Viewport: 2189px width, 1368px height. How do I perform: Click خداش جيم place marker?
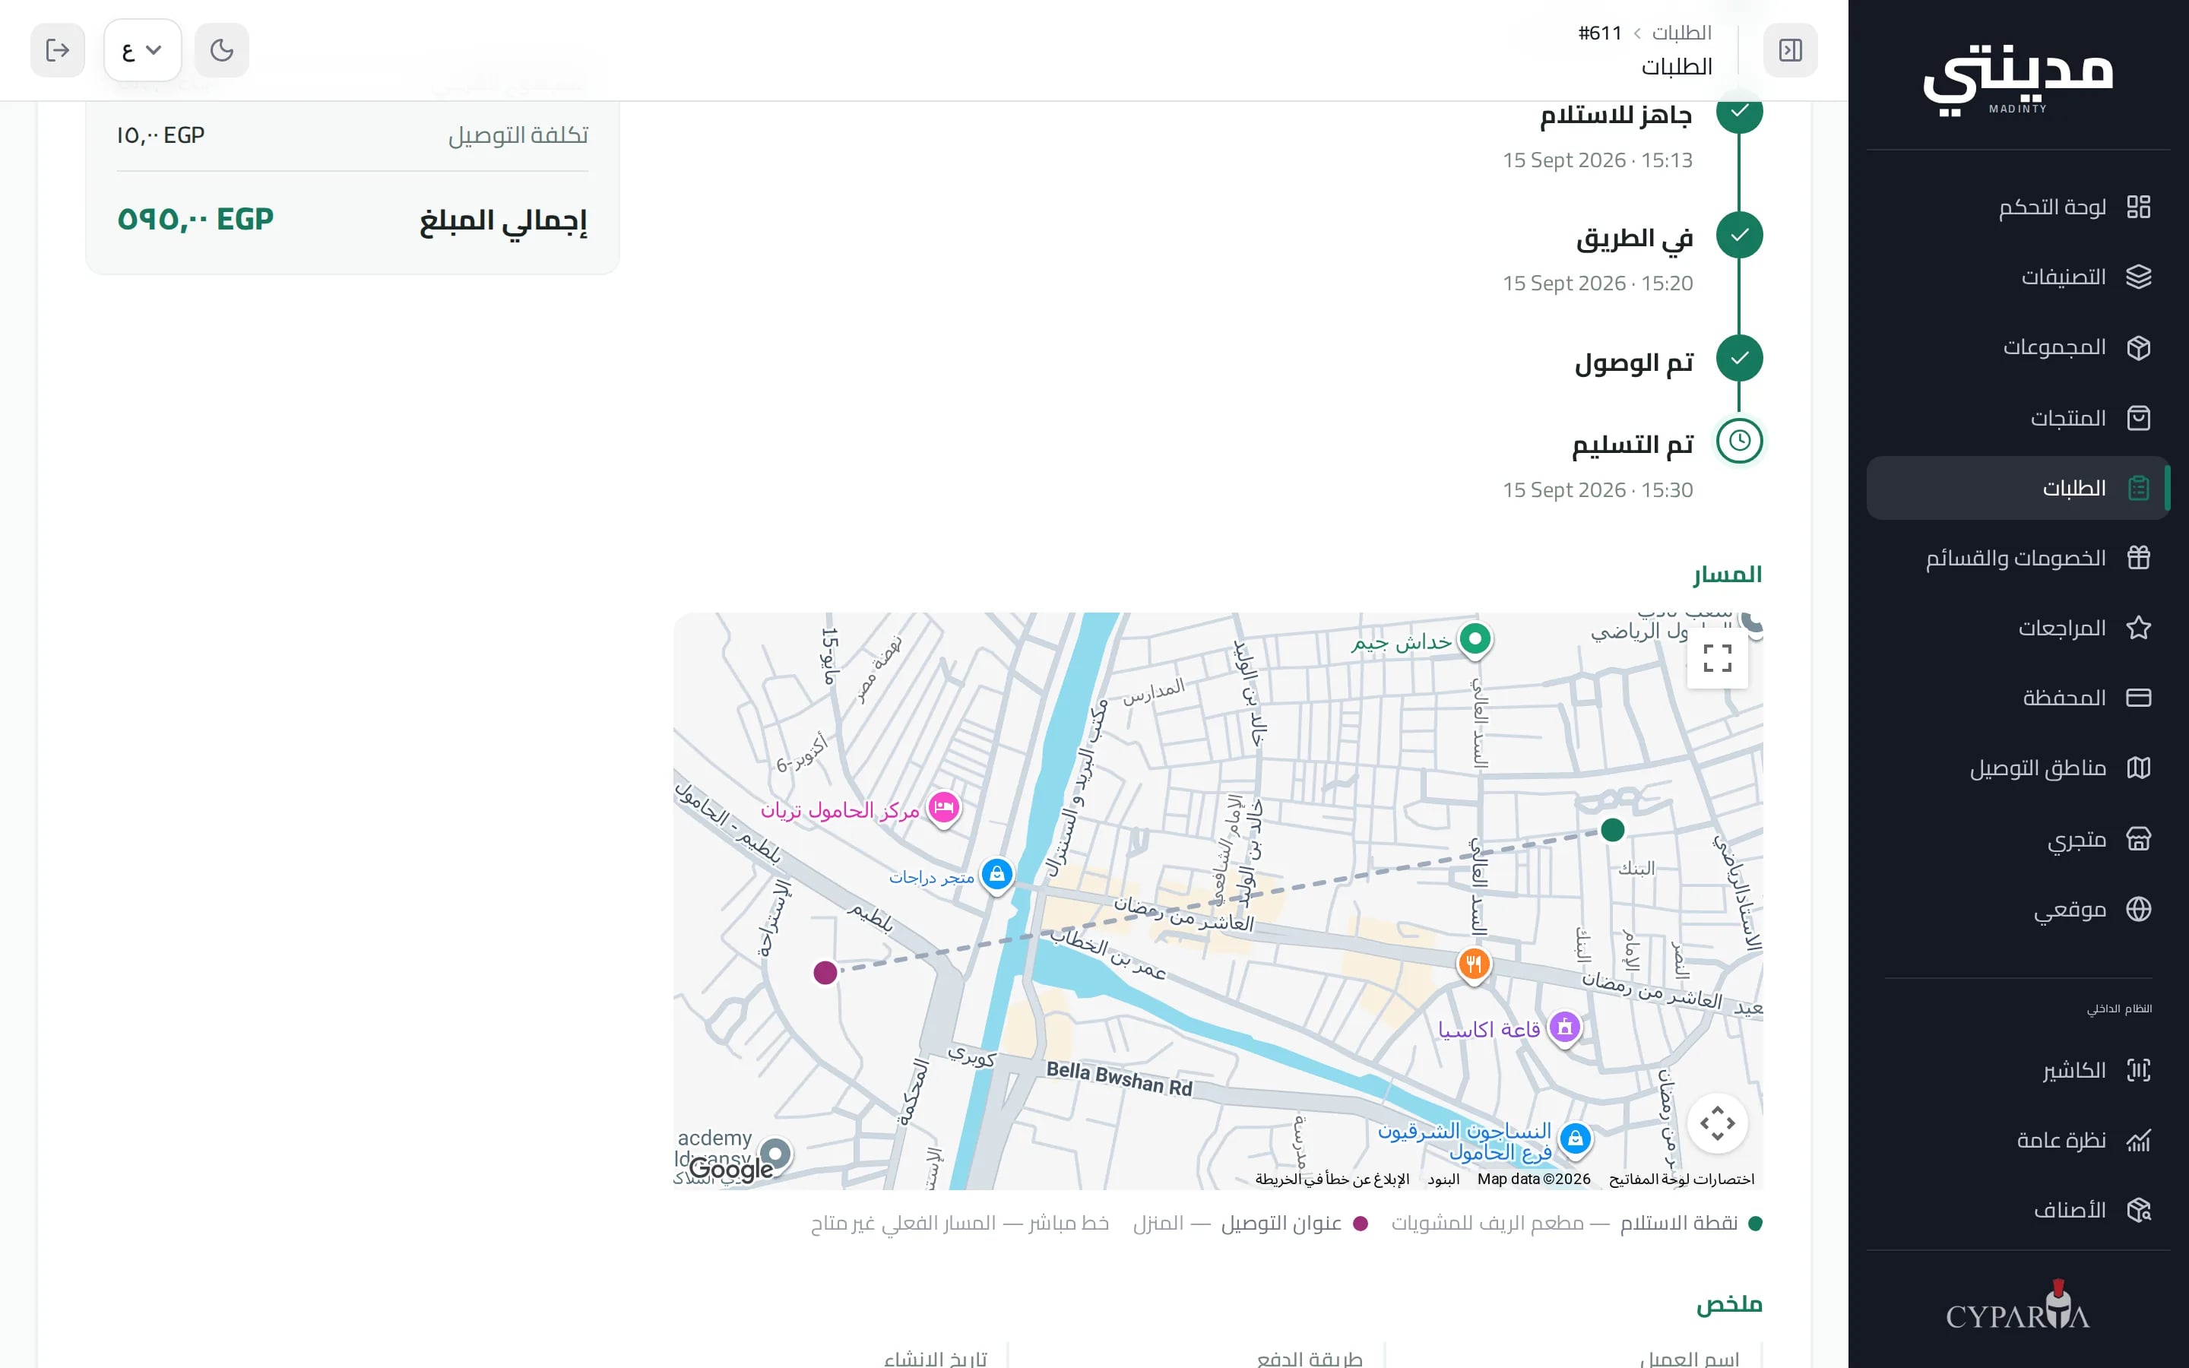click(1475, 640)
